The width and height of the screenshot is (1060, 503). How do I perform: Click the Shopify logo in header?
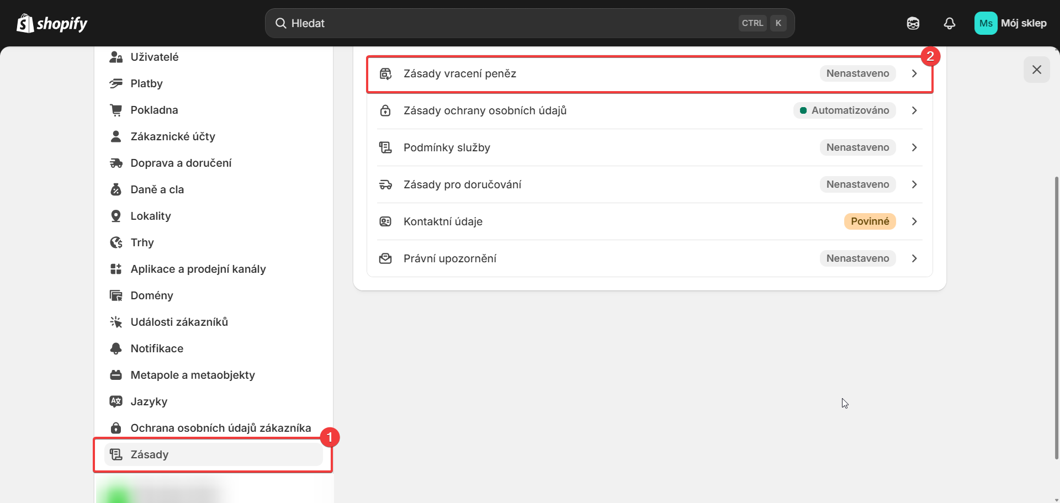(x=52, y=23)
